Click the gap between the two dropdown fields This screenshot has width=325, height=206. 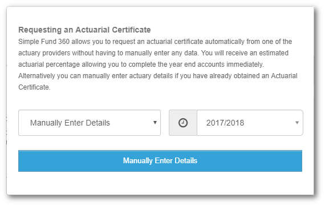click(x=165, y=123)
